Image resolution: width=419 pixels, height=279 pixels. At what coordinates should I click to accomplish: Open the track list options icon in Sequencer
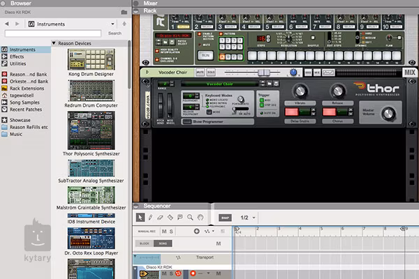point(223,231)
